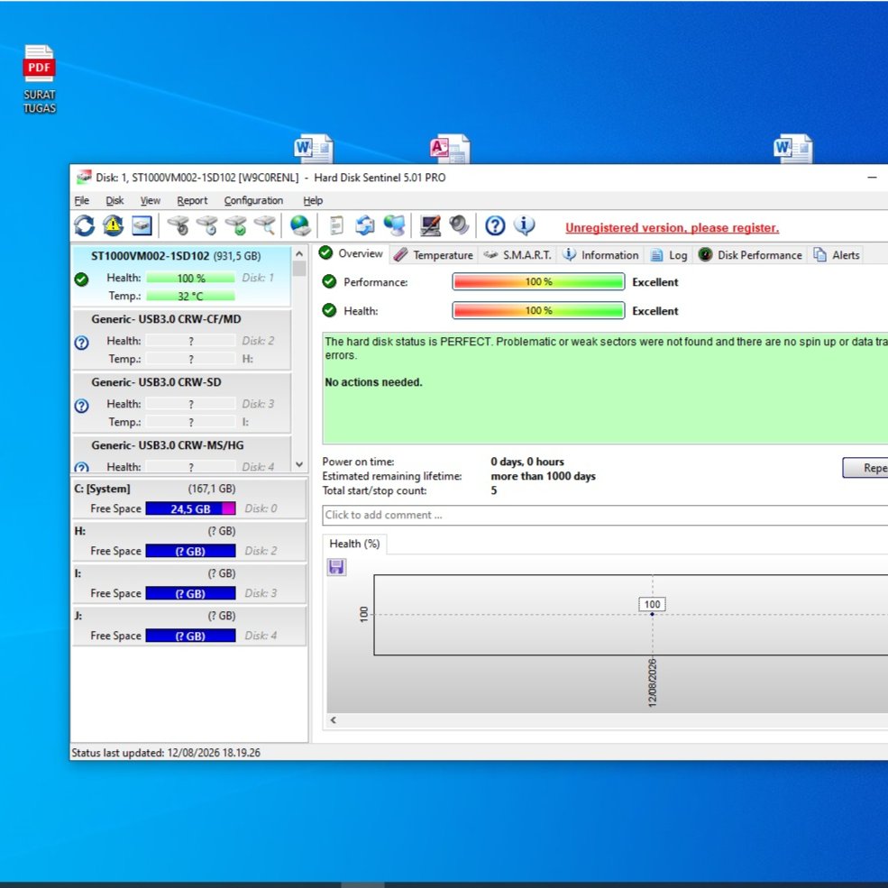Switch to the Disk Performance tab

(750, 255)
